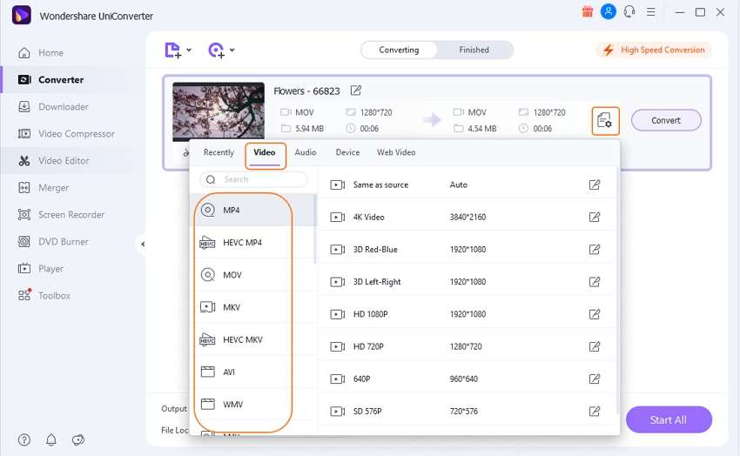Viewport: 740px width, 456px height.
Task: Edit the 4K Video preset settings
Action: coord(595,217)
